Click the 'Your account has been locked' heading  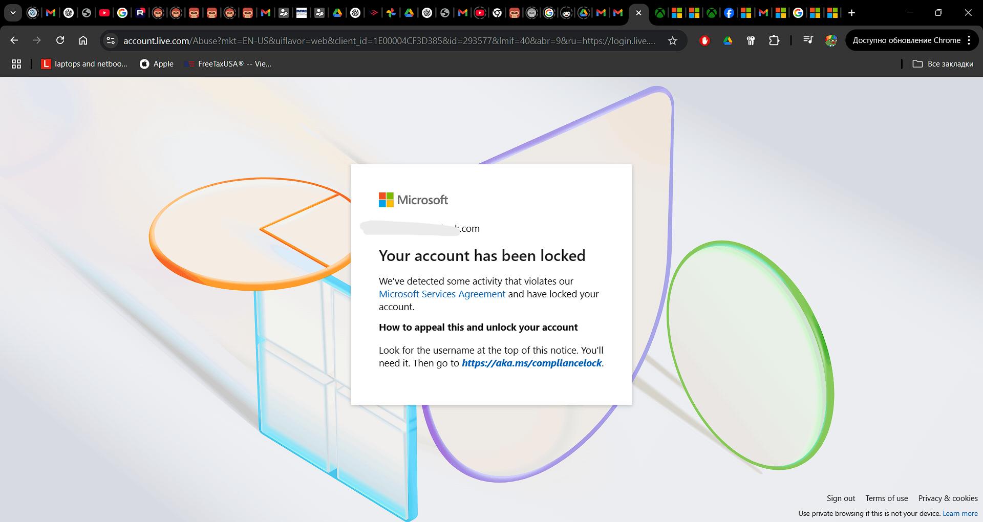[x=482, y=255]
